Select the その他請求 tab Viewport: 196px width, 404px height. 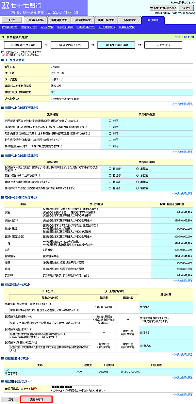pos(130,20)
